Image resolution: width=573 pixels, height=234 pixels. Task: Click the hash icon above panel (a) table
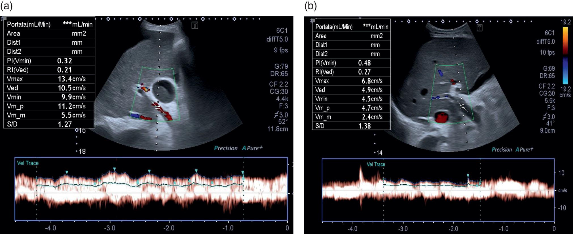(3, 18)
